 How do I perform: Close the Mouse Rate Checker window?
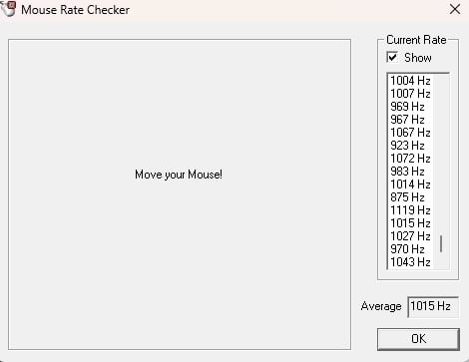tap(455, 9)
